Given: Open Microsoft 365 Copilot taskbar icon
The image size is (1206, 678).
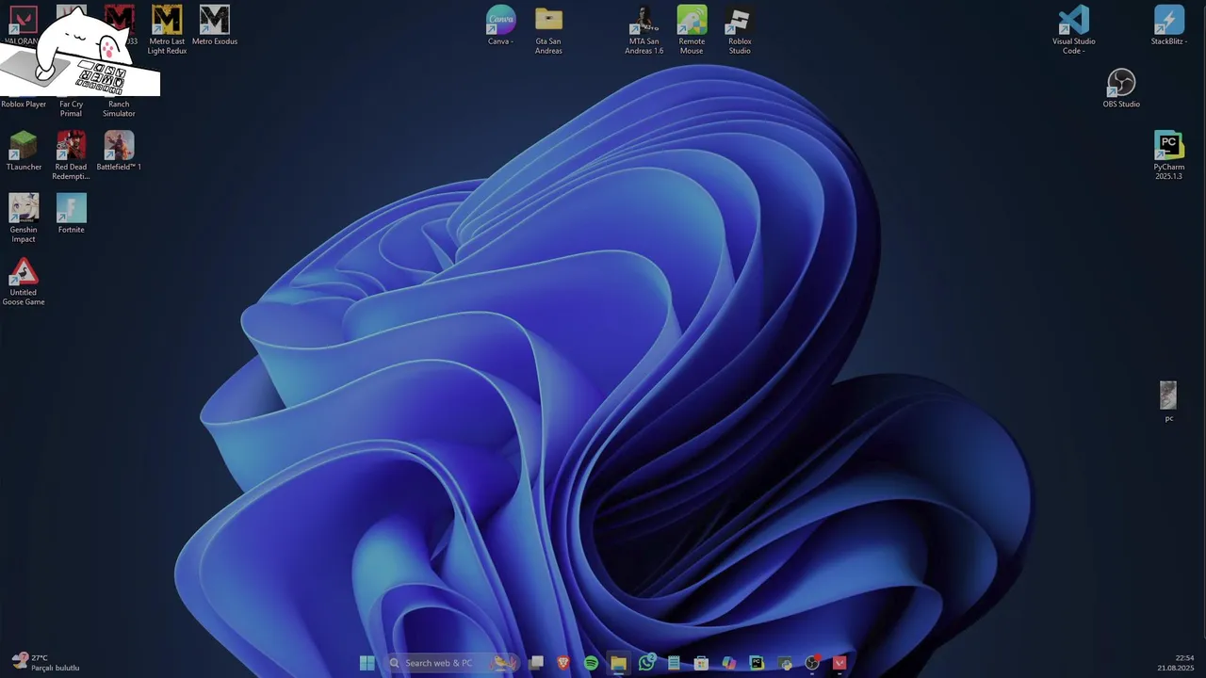Looking at the screenshot, I should coord(728,663).
